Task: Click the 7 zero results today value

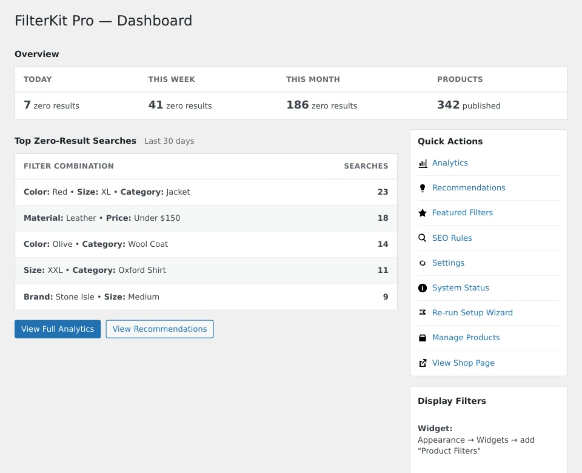Action: coord(52,106)
